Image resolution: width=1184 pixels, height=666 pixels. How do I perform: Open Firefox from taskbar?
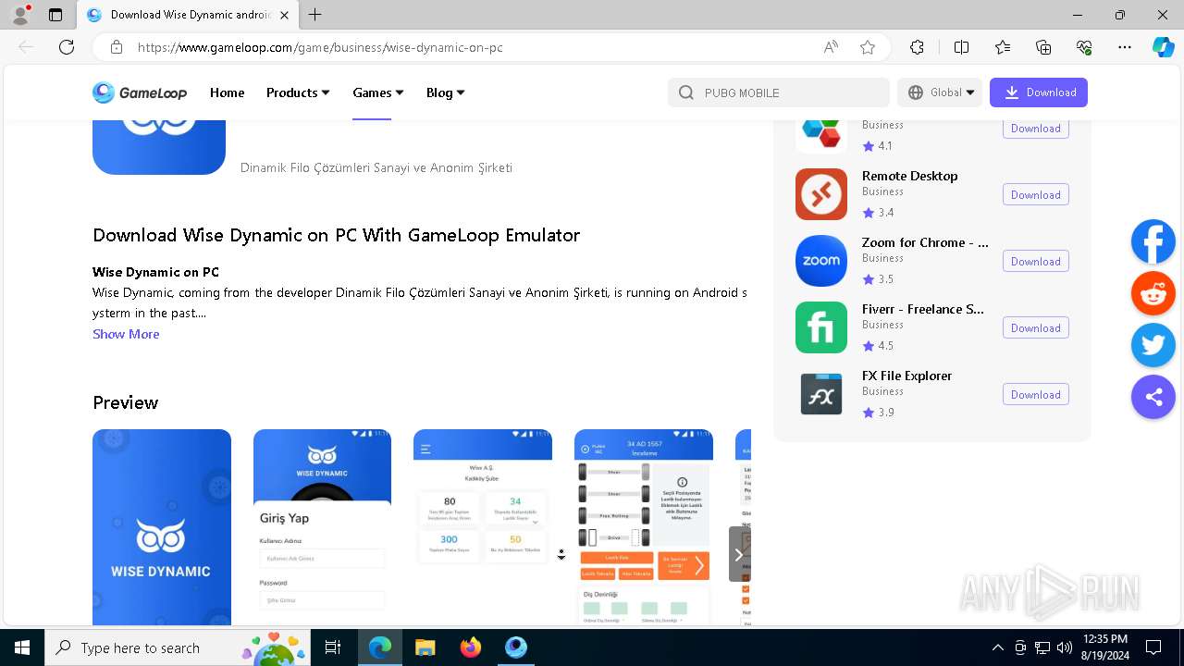[x=471, y=647]
